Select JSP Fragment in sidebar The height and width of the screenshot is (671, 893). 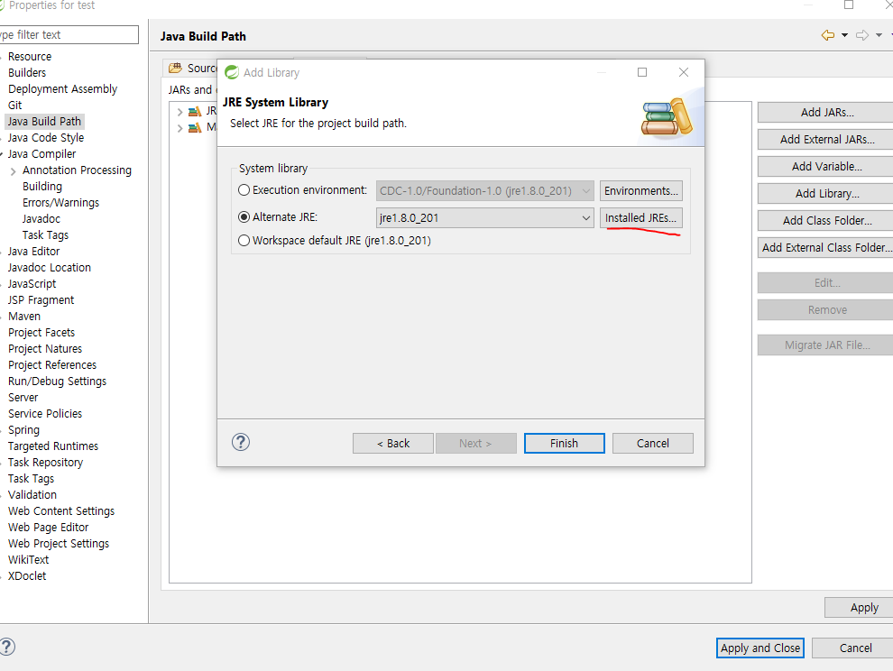(41, 300)
